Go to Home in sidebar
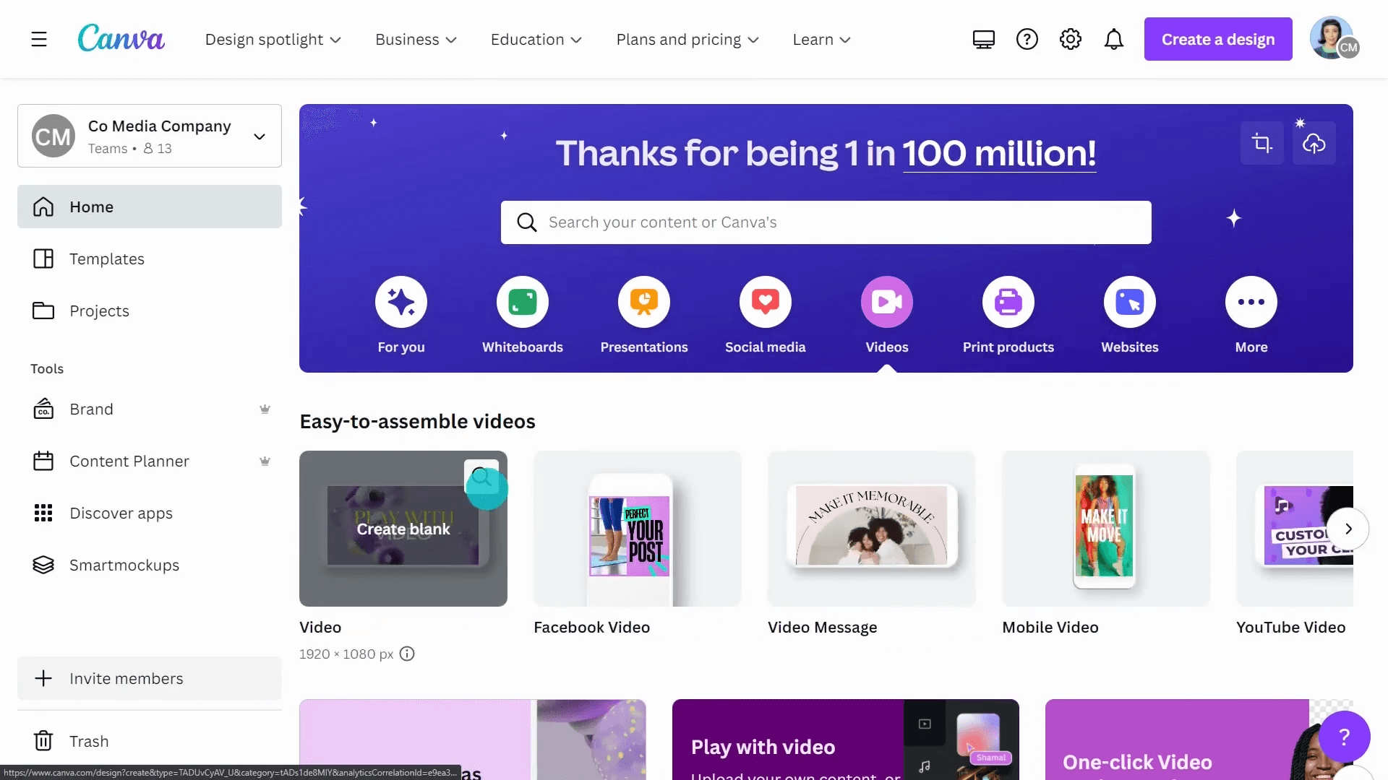1388x780 pixels. point(150,207)
